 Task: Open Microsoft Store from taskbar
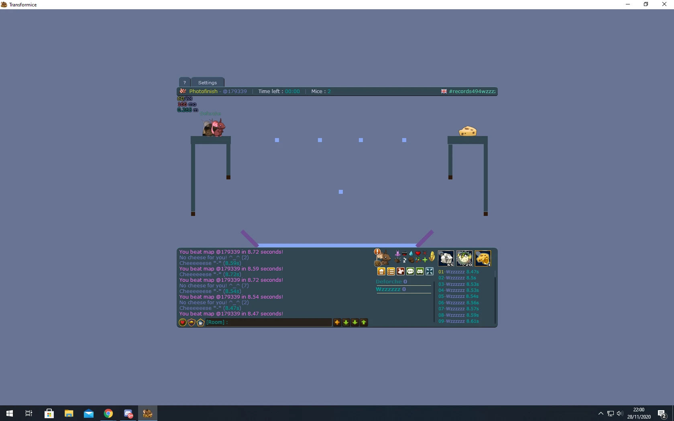click(49, 413)
